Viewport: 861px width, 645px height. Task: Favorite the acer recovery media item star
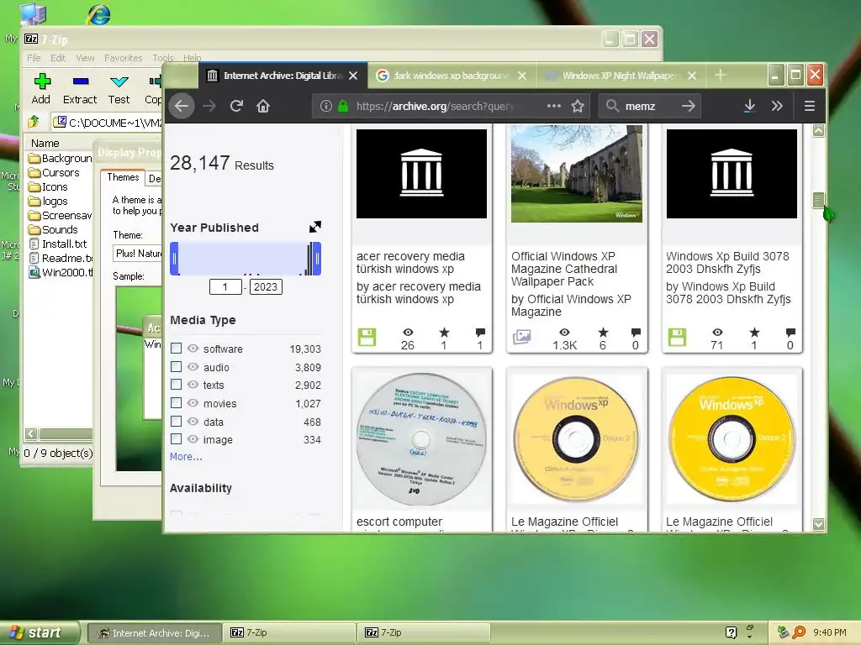tap(444, 333)
